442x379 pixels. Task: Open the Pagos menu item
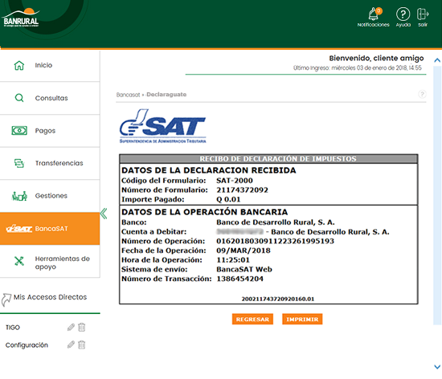pos(50,131)
